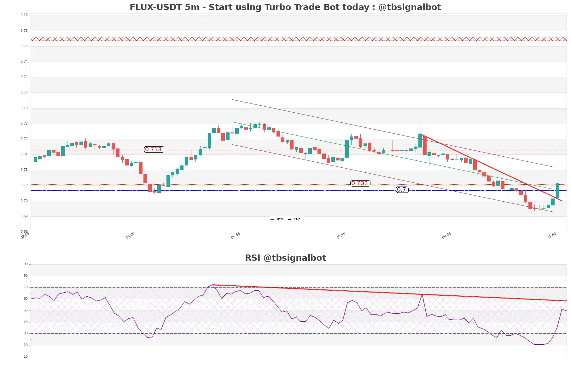
Task: Click the 02:05 time axis label
Action: click(x=25, y=236)
